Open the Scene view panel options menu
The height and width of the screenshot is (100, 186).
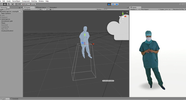[x=128, y=7]
